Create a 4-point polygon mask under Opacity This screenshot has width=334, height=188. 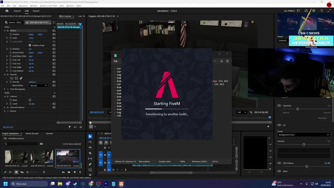[x=16, y=78]
